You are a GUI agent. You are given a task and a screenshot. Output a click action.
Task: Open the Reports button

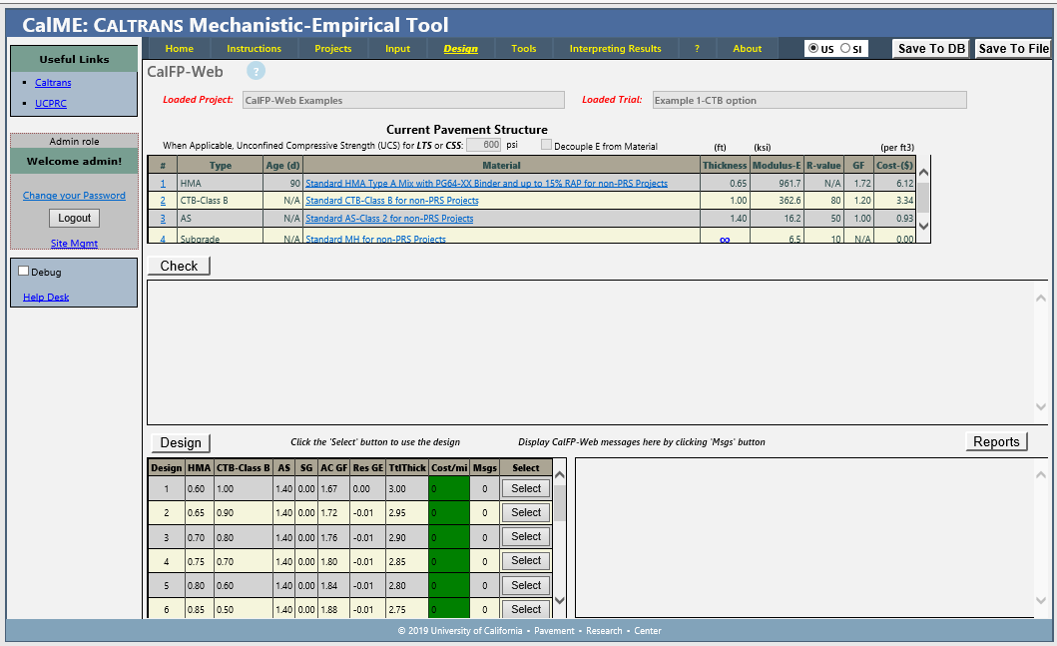pos(995,442)
